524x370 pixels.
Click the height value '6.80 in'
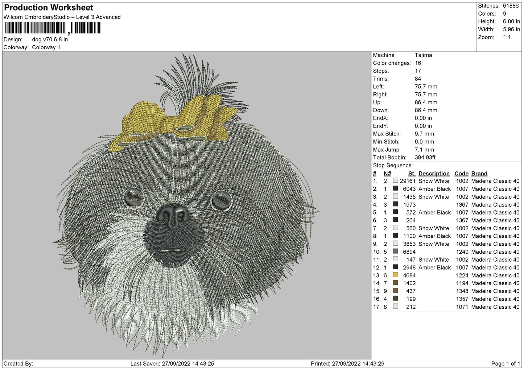[x=511, y=21]
